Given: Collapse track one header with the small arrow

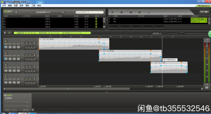Looking at the screenshot, I should (23, 44).
